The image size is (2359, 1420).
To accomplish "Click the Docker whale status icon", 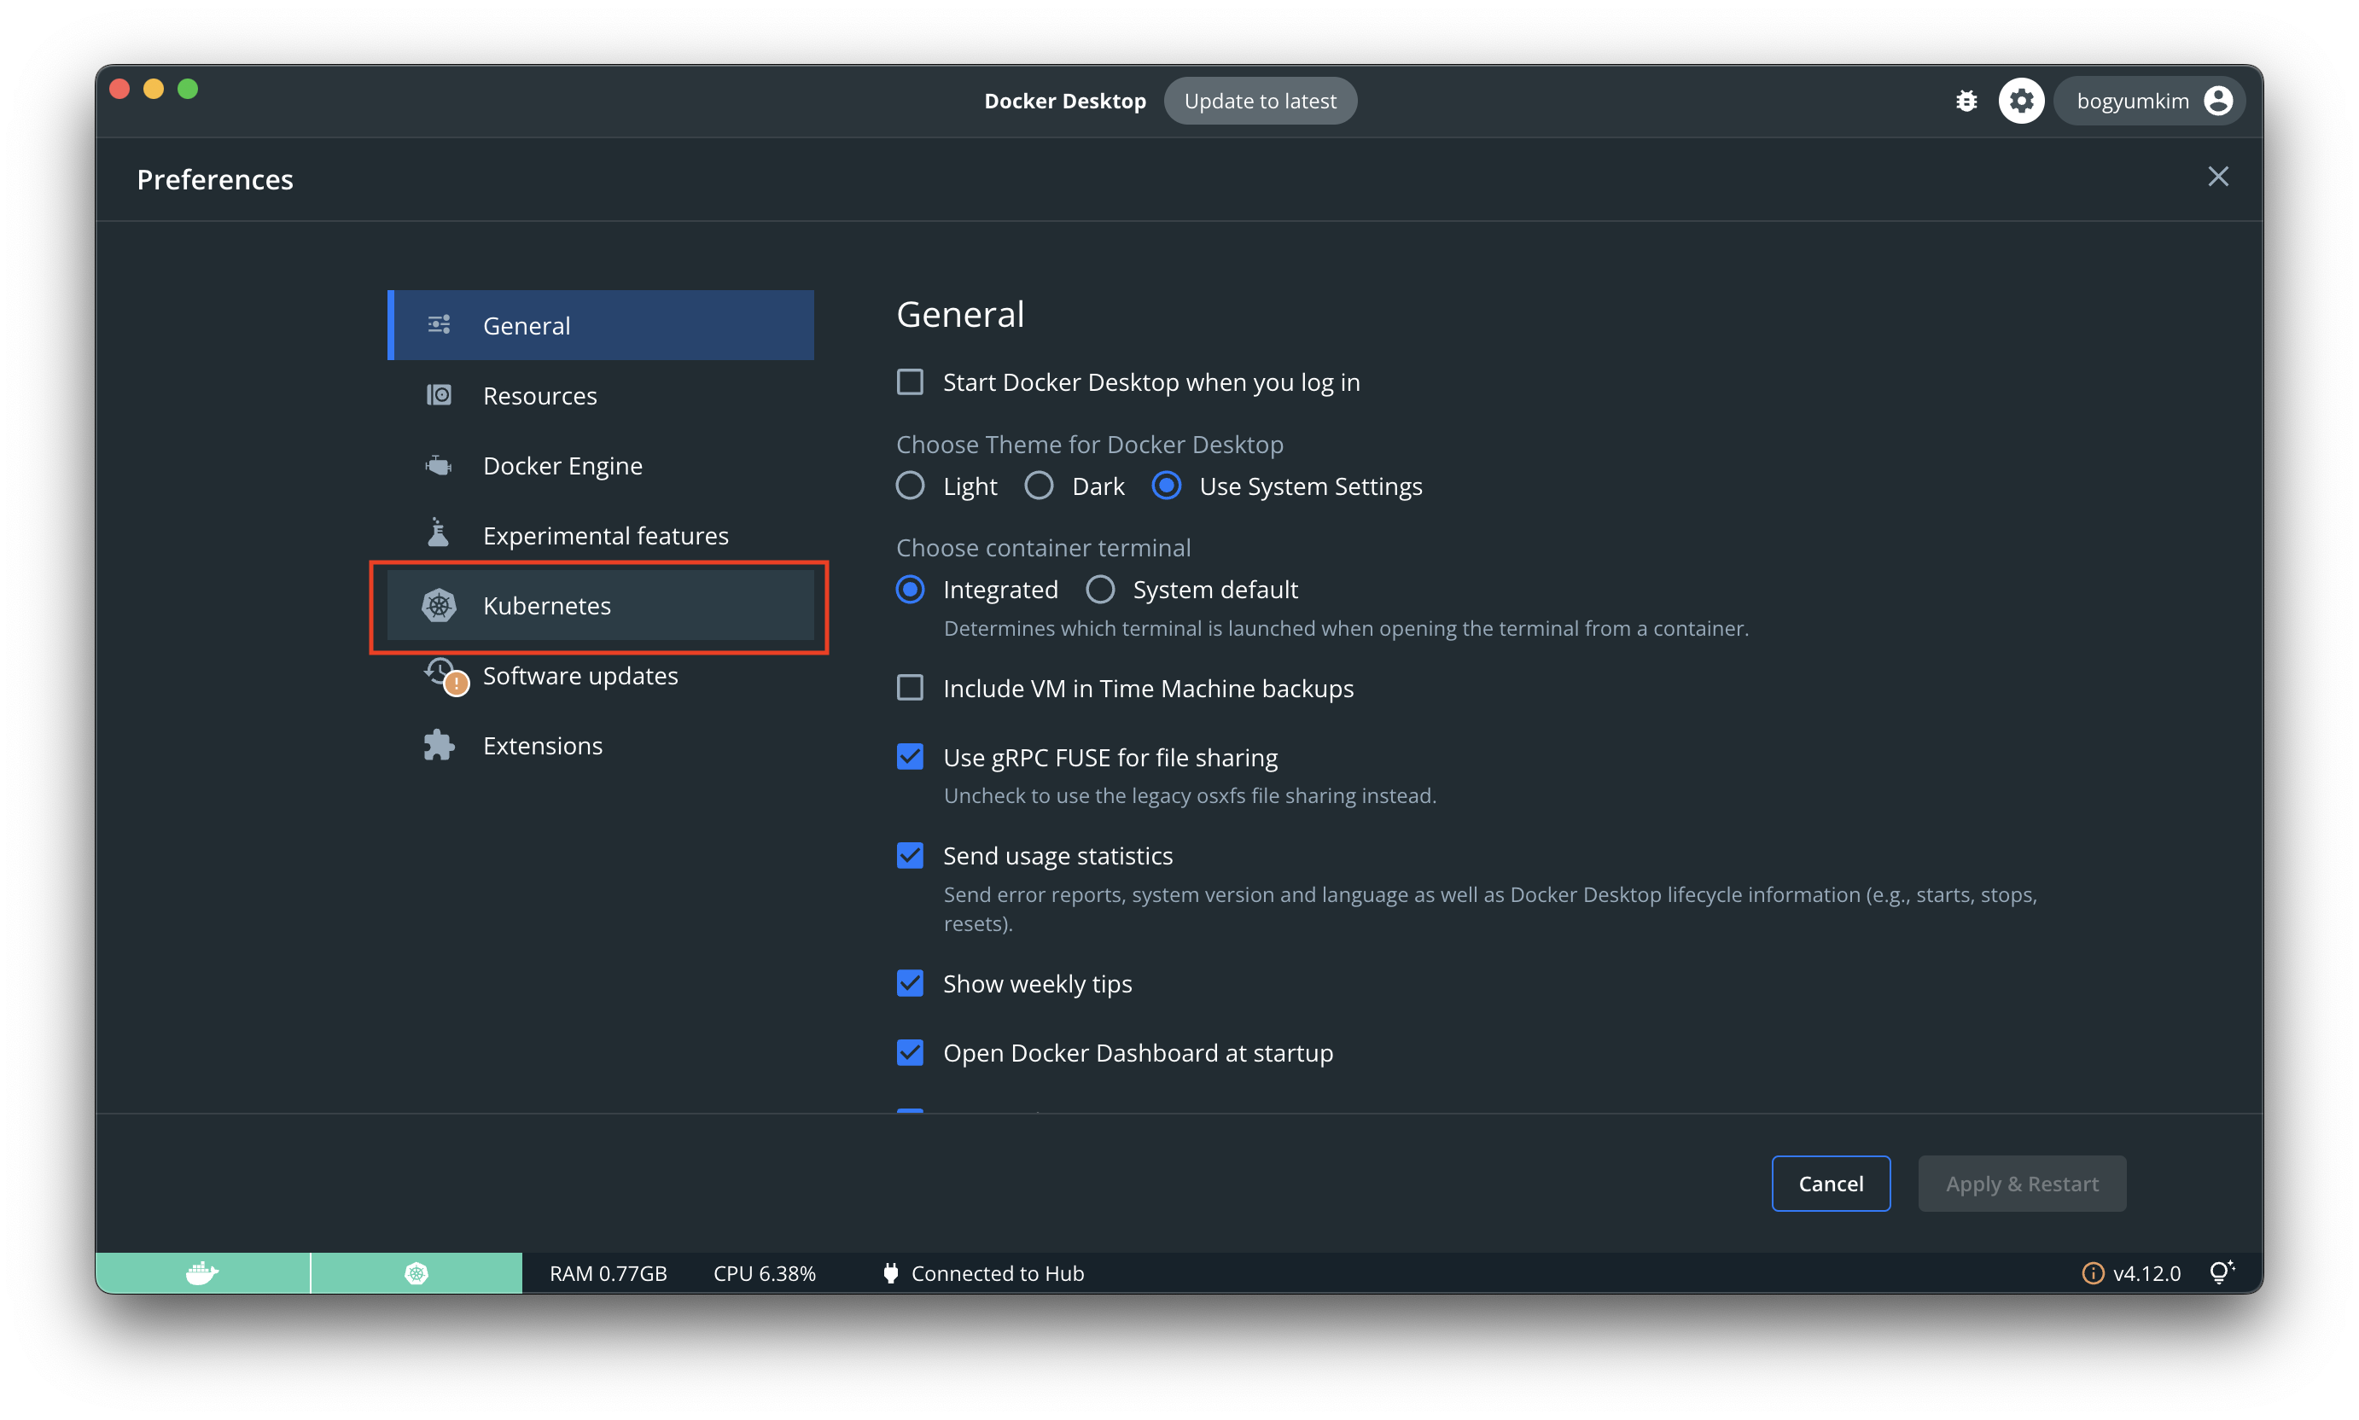I will coord(202,1272).
